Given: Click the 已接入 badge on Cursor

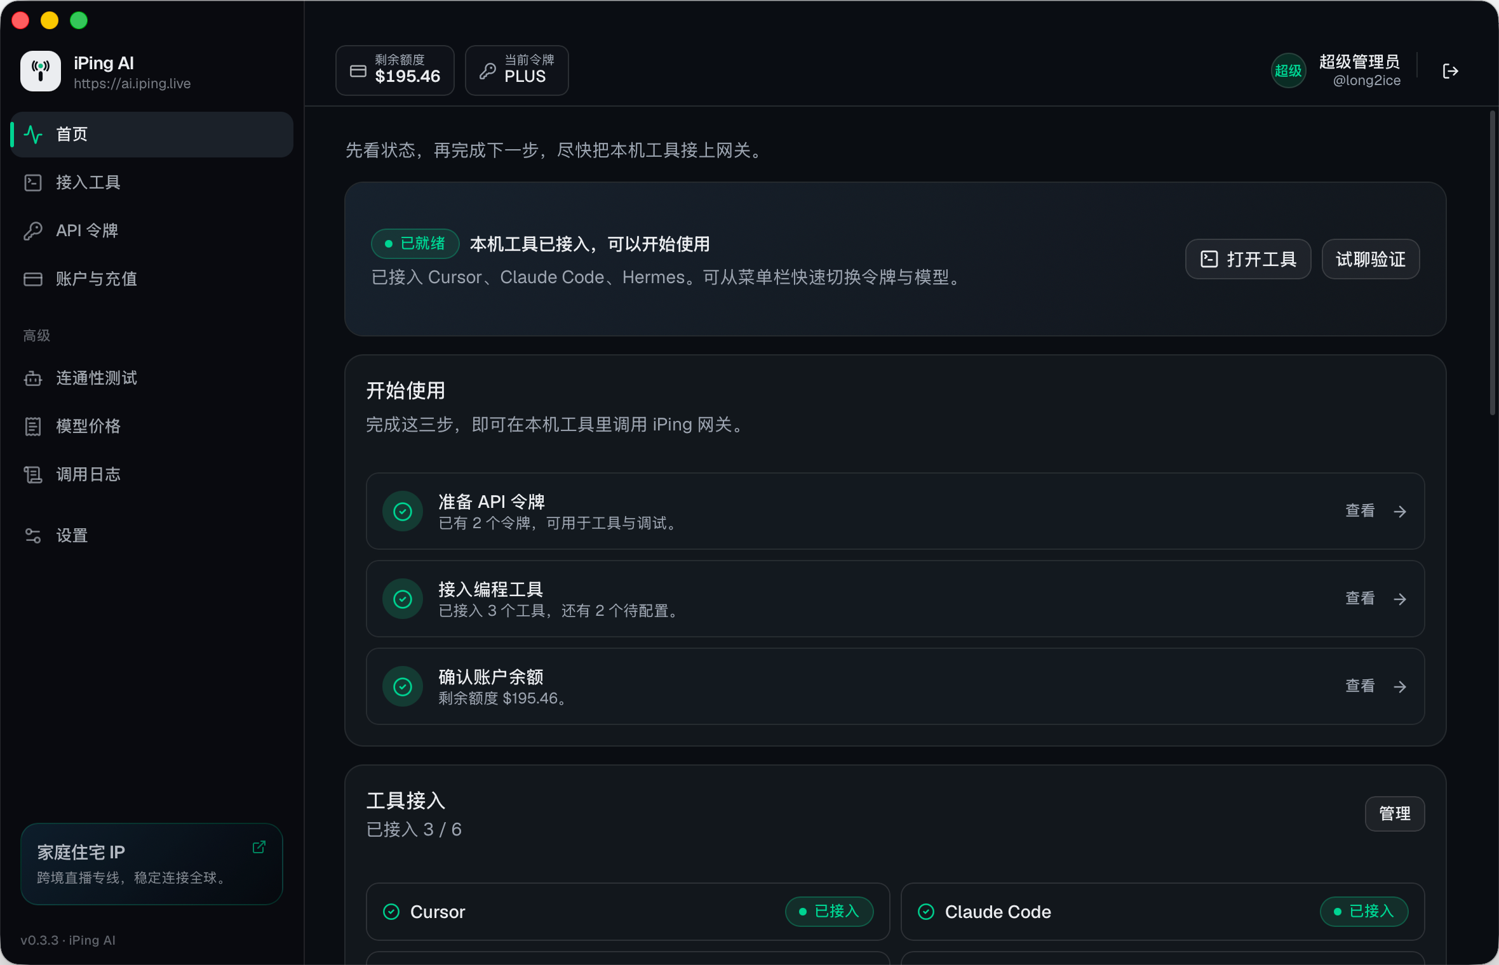Looking at the screenshot, I should pos(830,912).
